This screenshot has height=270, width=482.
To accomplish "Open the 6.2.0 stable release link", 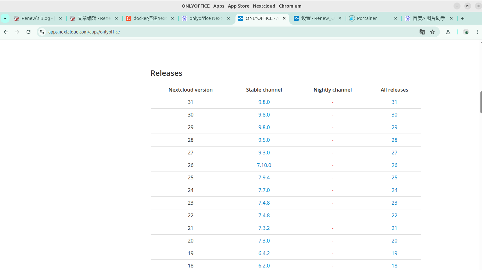I will pyautogui.click(x=264, y=266).
